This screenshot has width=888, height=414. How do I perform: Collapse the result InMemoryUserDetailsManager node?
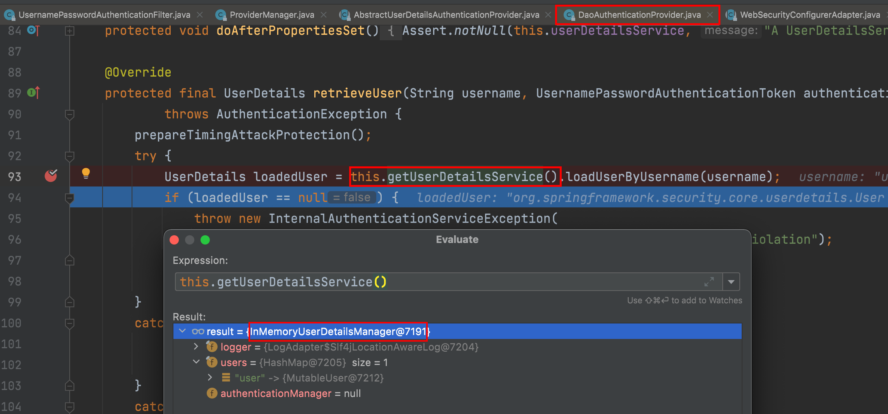(x=182, y=331)
